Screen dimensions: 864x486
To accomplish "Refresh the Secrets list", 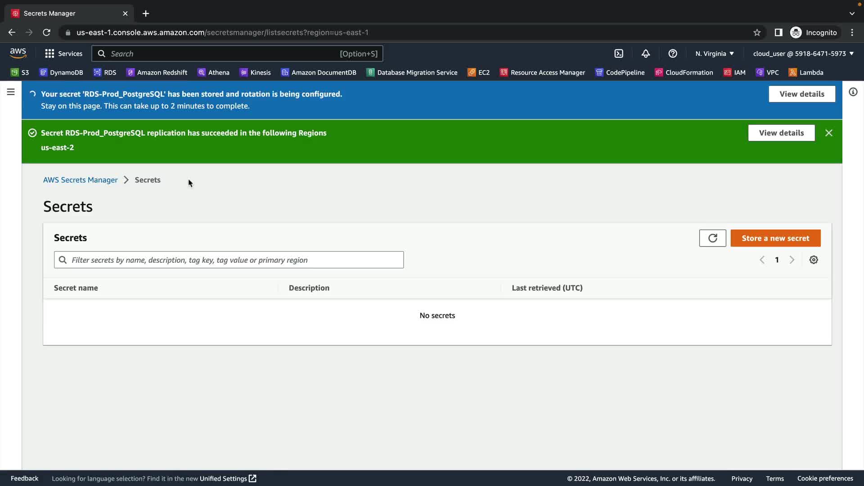I will click(x=712, y=238).
